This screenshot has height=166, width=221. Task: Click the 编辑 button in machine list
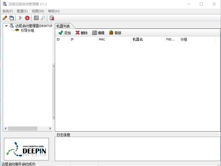[98, 33]
